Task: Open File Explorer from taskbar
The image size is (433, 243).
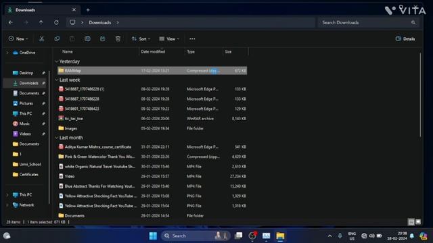Action: coord(280,236)
